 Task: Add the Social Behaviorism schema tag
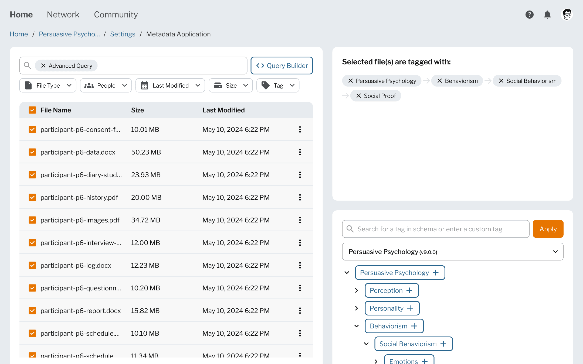443,344
